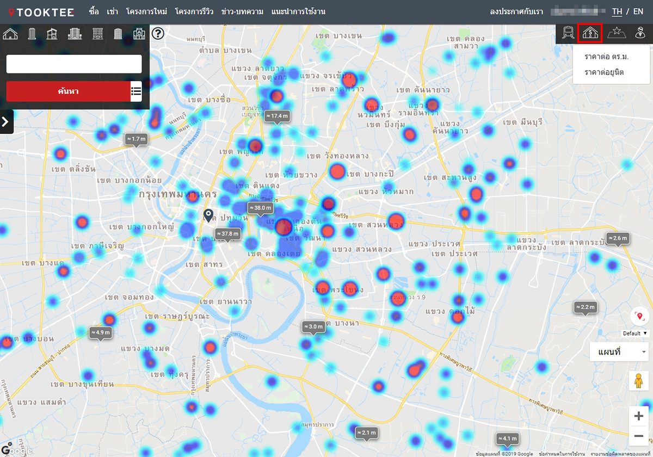Open the question mark help icon
The height and width of the screenshot is (457, 653).
pyautogui.click(x=158, y=34)
